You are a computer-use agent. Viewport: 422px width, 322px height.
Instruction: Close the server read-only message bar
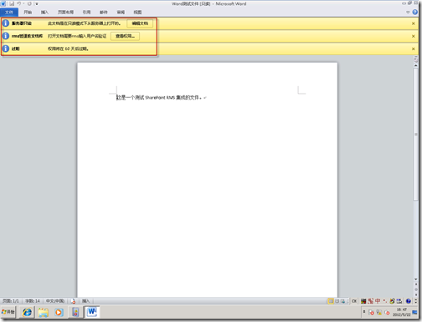(x=414, y=23)
